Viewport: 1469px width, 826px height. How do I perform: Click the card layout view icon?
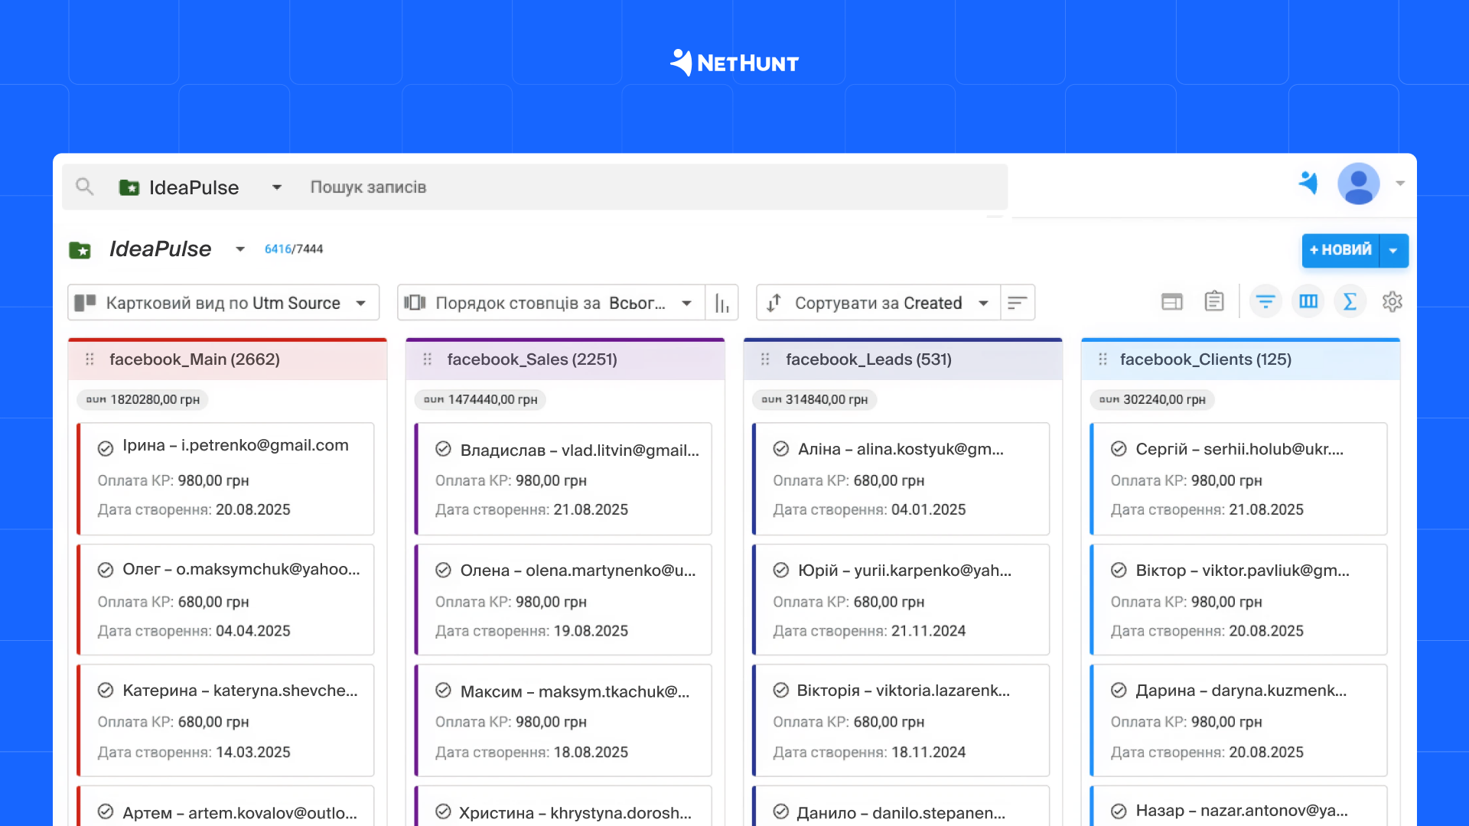tap(1171, 302)
